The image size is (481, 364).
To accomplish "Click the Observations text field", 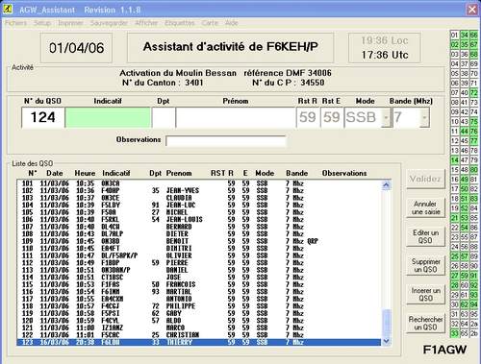I will [225, 141].
